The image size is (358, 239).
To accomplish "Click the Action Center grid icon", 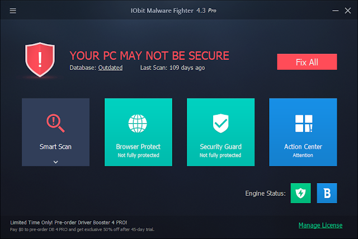I will [303, 122].
